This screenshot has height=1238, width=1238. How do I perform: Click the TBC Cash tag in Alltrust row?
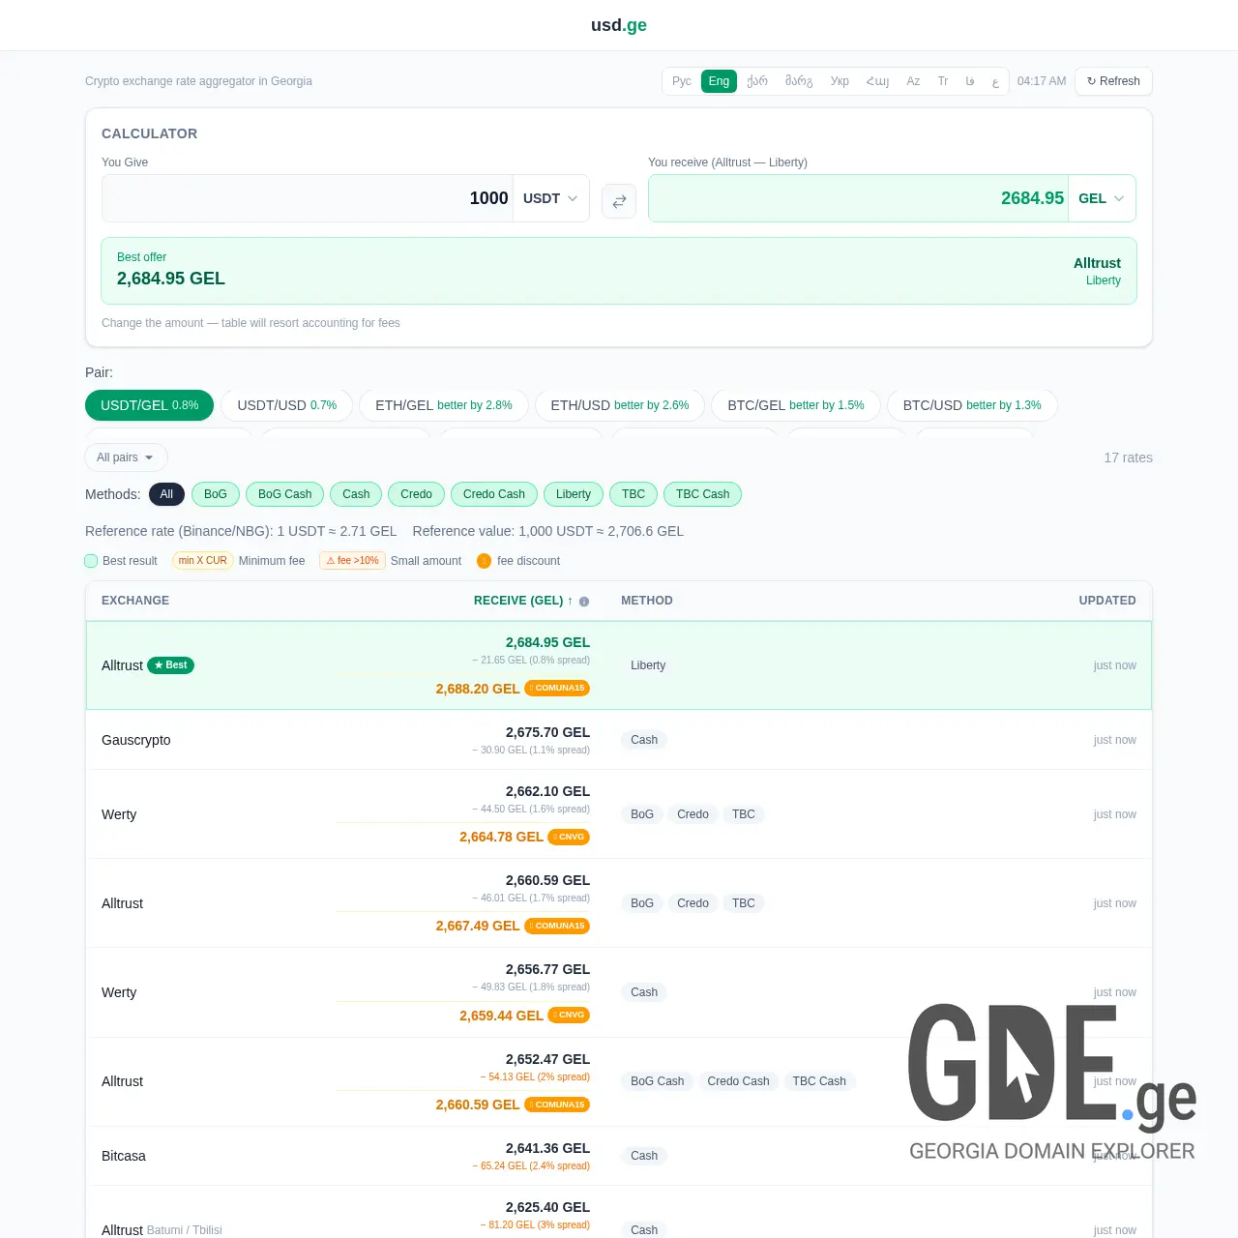point(819,1081)
